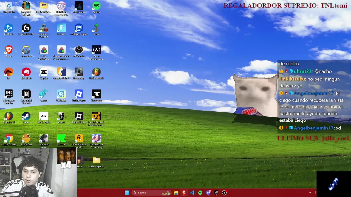The height and width of the screenshot is (197, 351).
Task: Launch HoYoPlay from the desktop
Action: pos(61,96)
